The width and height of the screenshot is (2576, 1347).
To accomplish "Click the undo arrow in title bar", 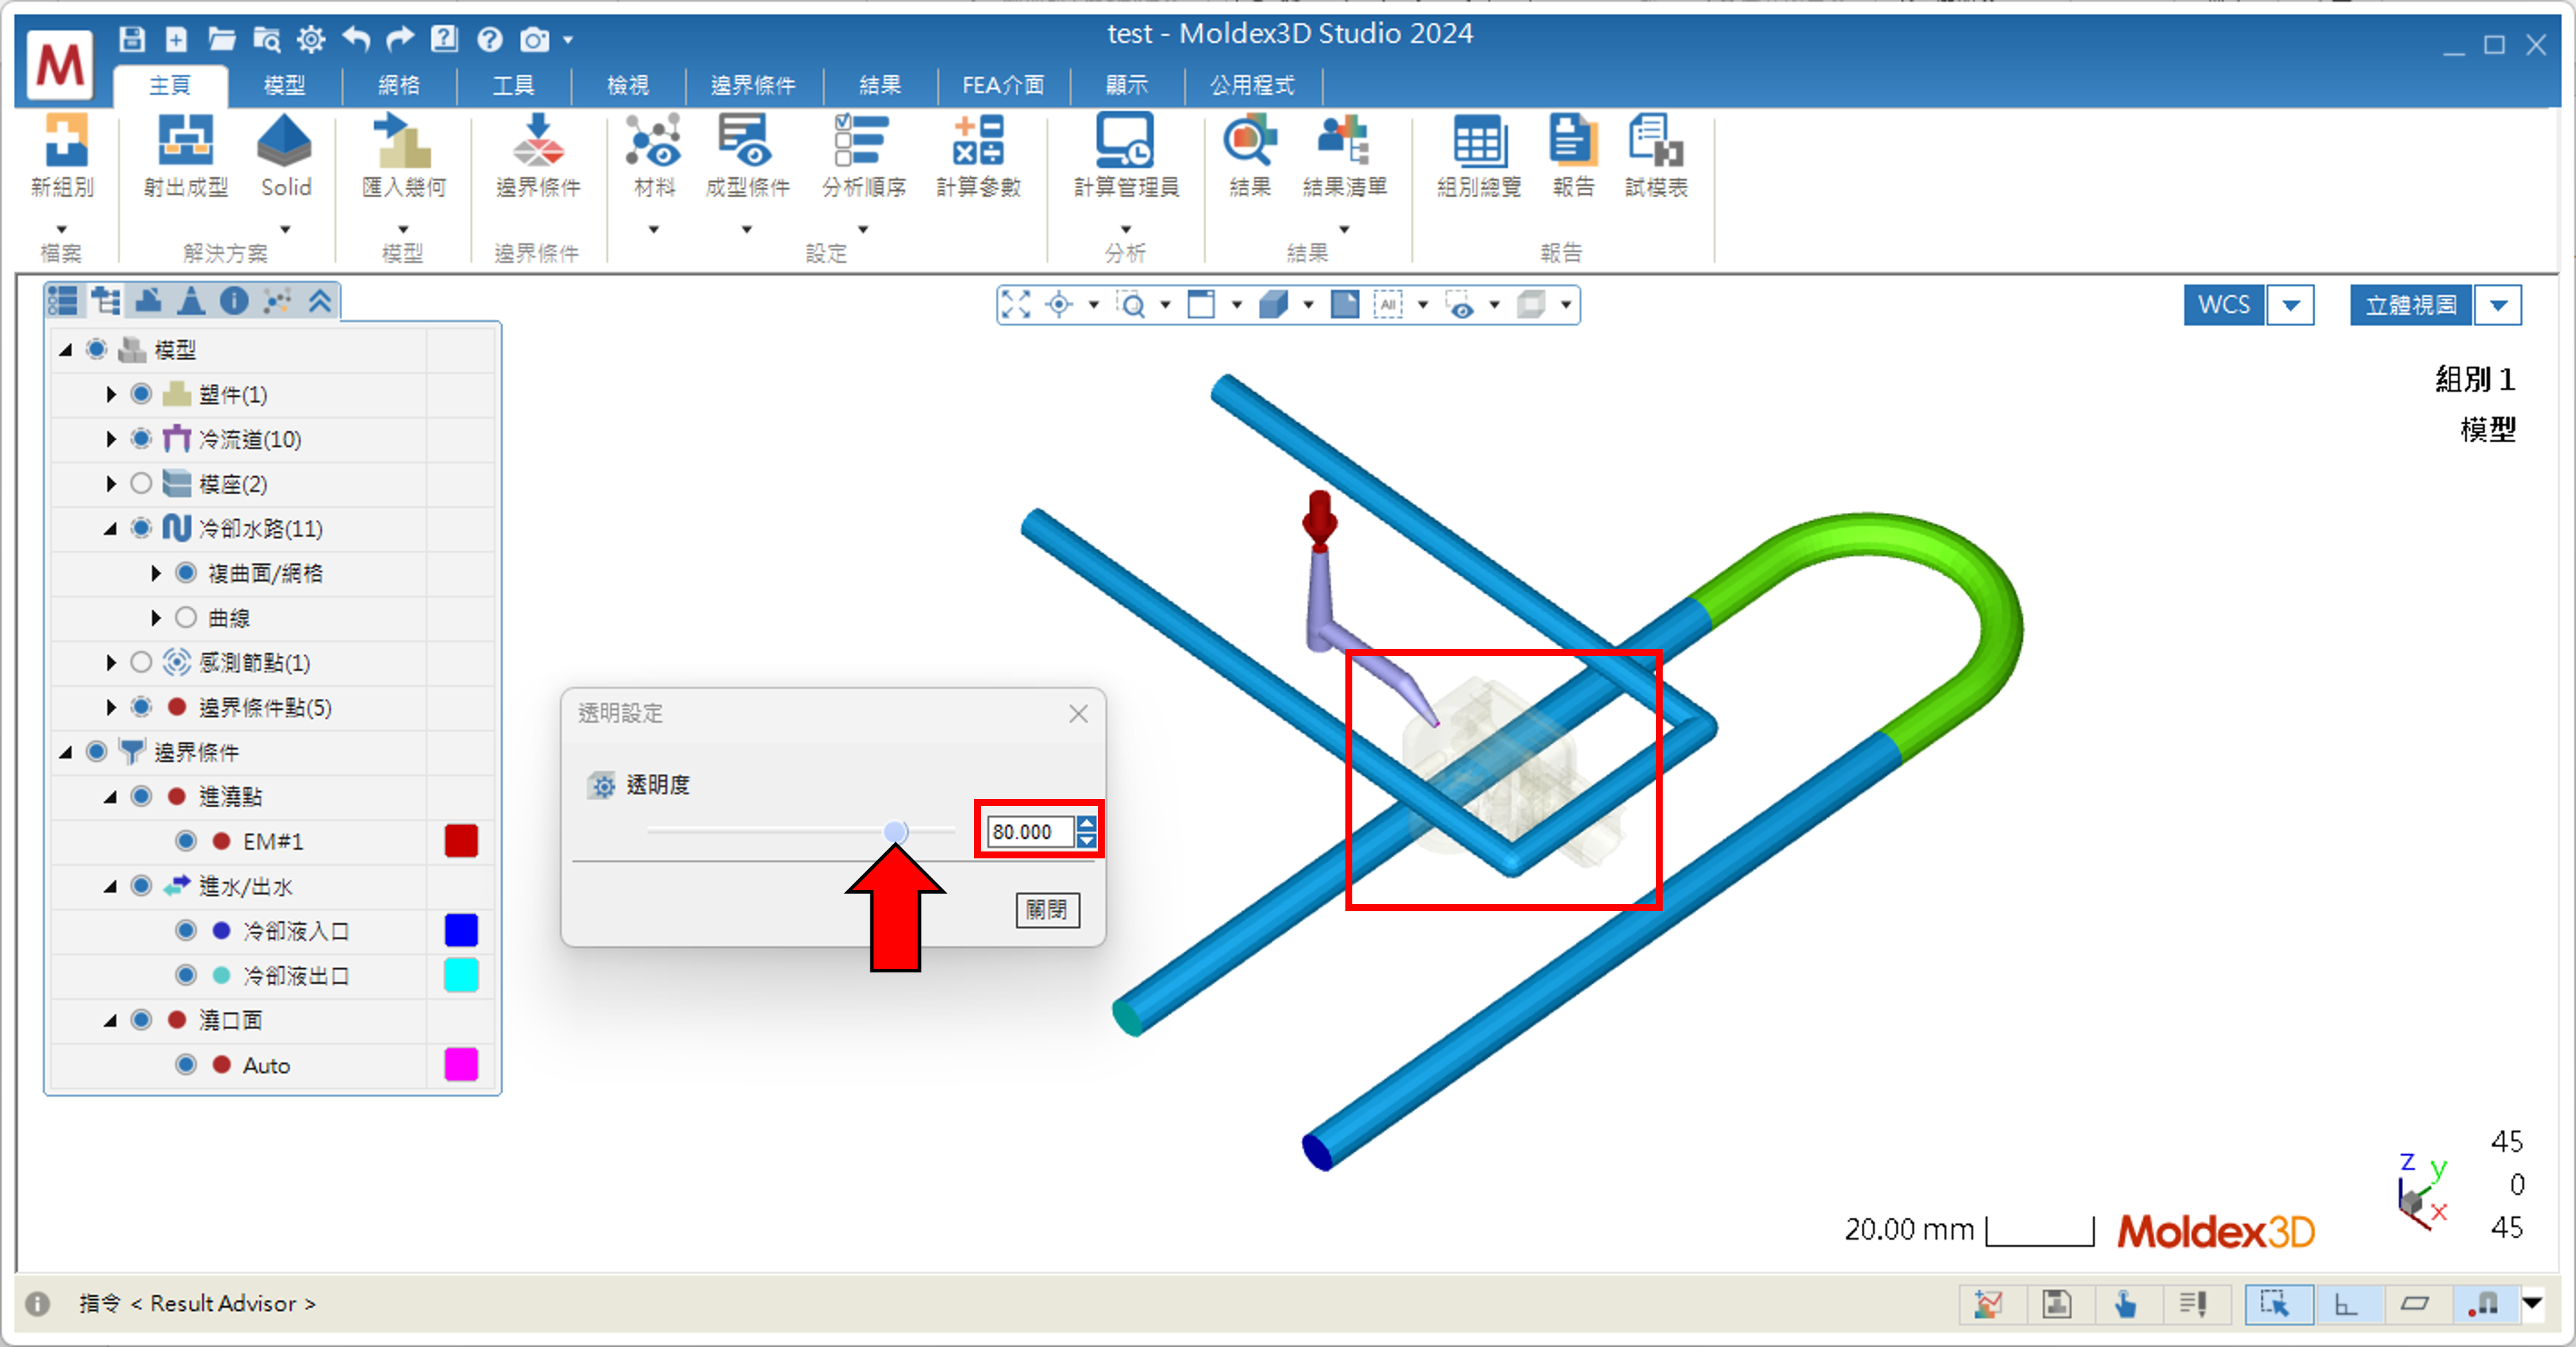I will 356,39.
